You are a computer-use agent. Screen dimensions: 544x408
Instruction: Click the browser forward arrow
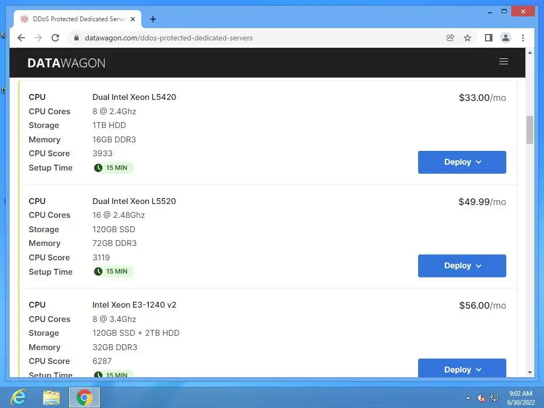tap(38, 38)
